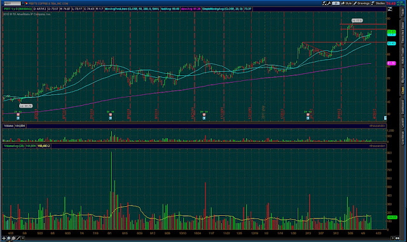Select the pan crosshair tool at bottom-left
This screenshot has width=407, height=242.
(x=4, y=238)
